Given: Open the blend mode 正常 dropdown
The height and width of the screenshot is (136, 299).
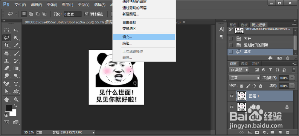Looking at the screenshot, I should (x=245, y=78).
